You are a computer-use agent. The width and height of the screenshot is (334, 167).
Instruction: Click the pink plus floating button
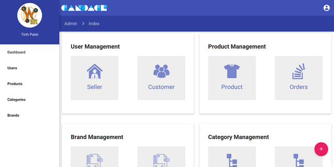321,149
